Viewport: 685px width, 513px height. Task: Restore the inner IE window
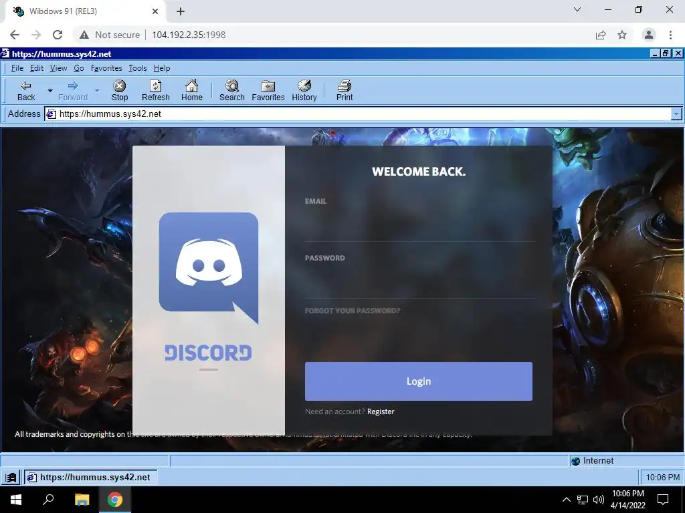point(666,53)
